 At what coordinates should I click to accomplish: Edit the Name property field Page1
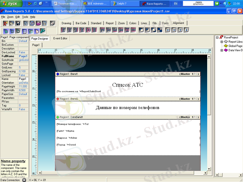click(23, 79)
